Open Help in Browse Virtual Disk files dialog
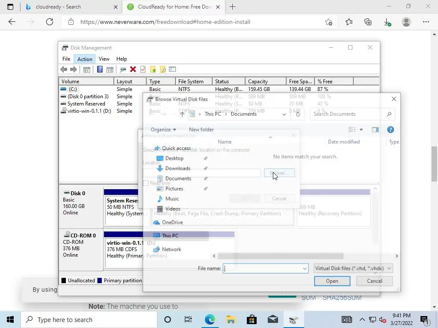This screenshot has width=438, height=328. pyautogui.click(x=391, y=130)
